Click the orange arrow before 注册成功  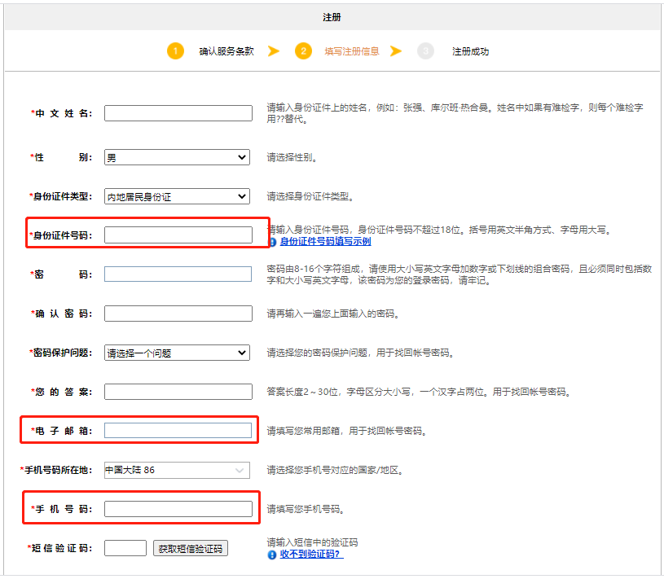(397, 50)
